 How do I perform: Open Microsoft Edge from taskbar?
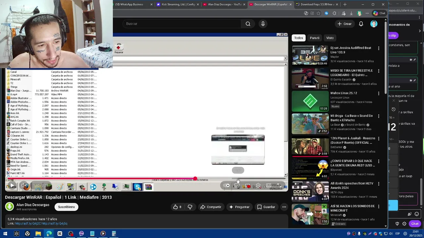49,234
